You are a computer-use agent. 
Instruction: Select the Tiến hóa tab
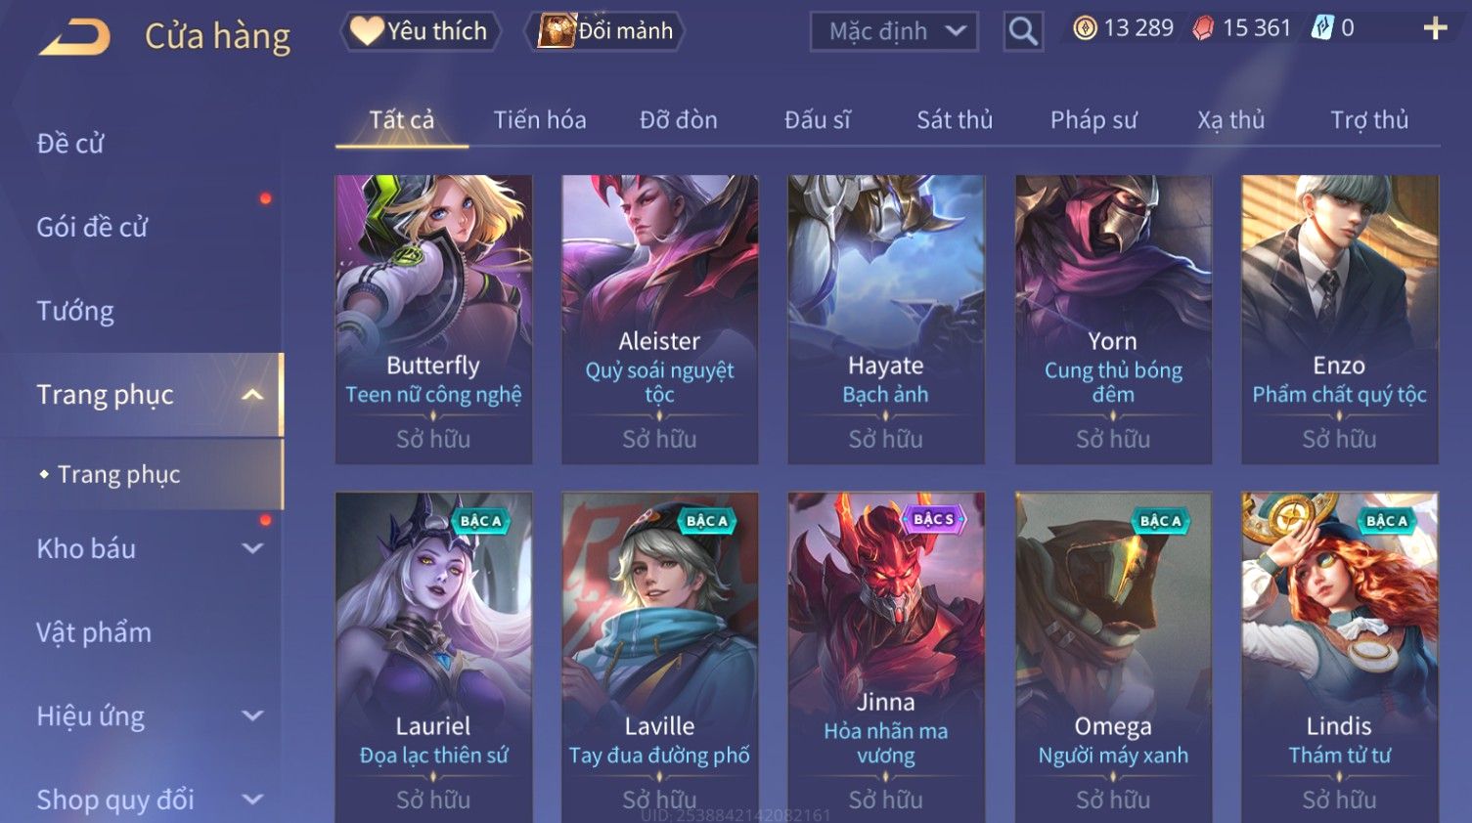540,120
